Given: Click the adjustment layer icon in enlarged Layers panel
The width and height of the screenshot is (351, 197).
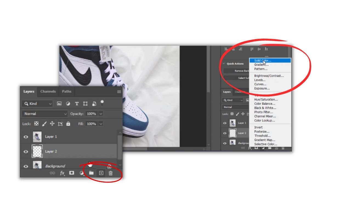Looking at the screenshot, I should [x=81, y=173].
